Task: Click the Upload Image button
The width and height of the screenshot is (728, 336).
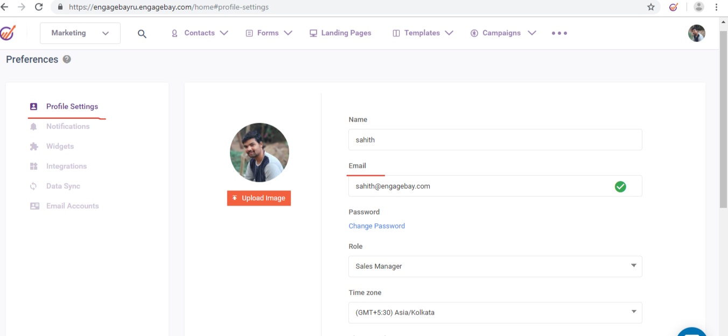Action: pyautogui.click(x=259, y=198)
